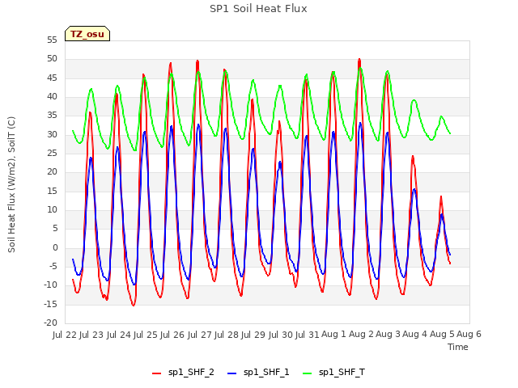Click the Jul 30 x-axis tick label
518x388 pixels.
pyautogui.click(x=281, y=335)
